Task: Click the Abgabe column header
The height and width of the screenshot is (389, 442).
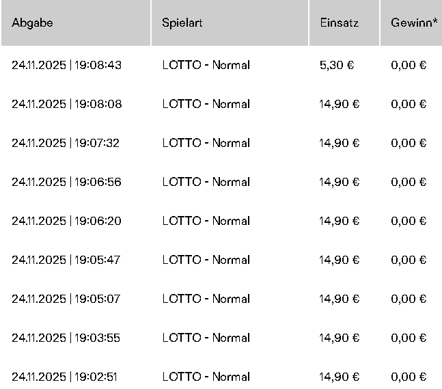Action: pyautogui.click(x=32, y=23)
